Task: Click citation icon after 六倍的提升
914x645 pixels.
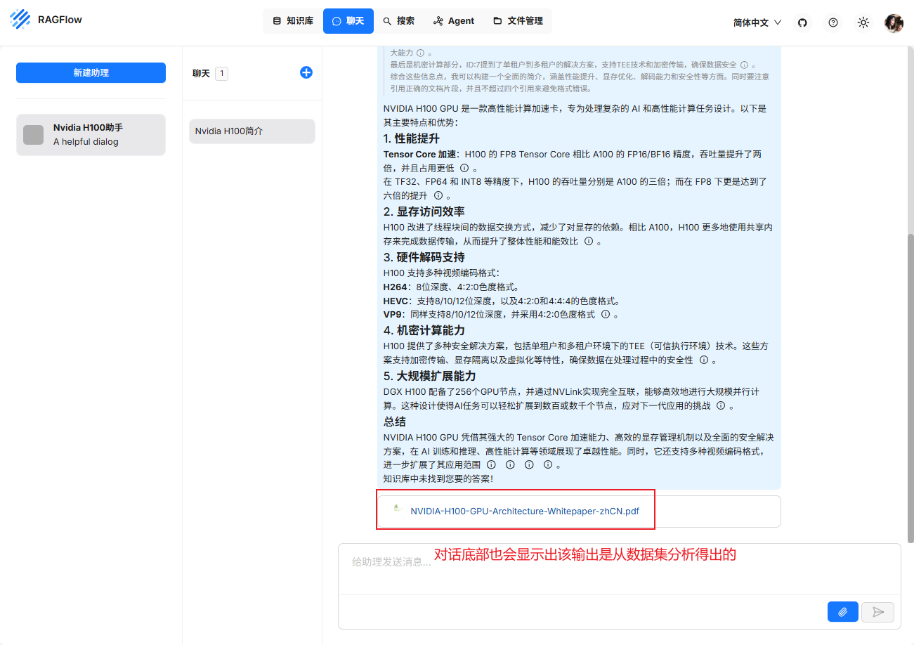Action: point(438,195)
